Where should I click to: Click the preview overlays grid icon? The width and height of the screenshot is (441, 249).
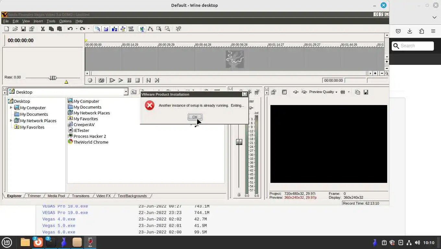(x=343, y=92)
